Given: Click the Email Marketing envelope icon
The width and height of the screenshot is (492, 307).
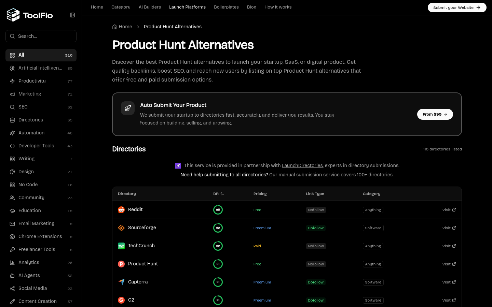Looking at the screenshot, I should [12, 224].
